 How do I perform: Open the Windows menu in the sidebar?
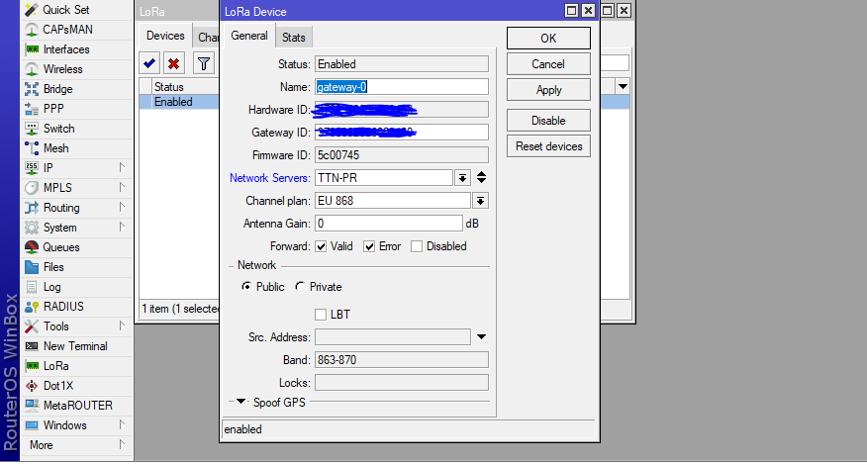[x=76, y=425]
